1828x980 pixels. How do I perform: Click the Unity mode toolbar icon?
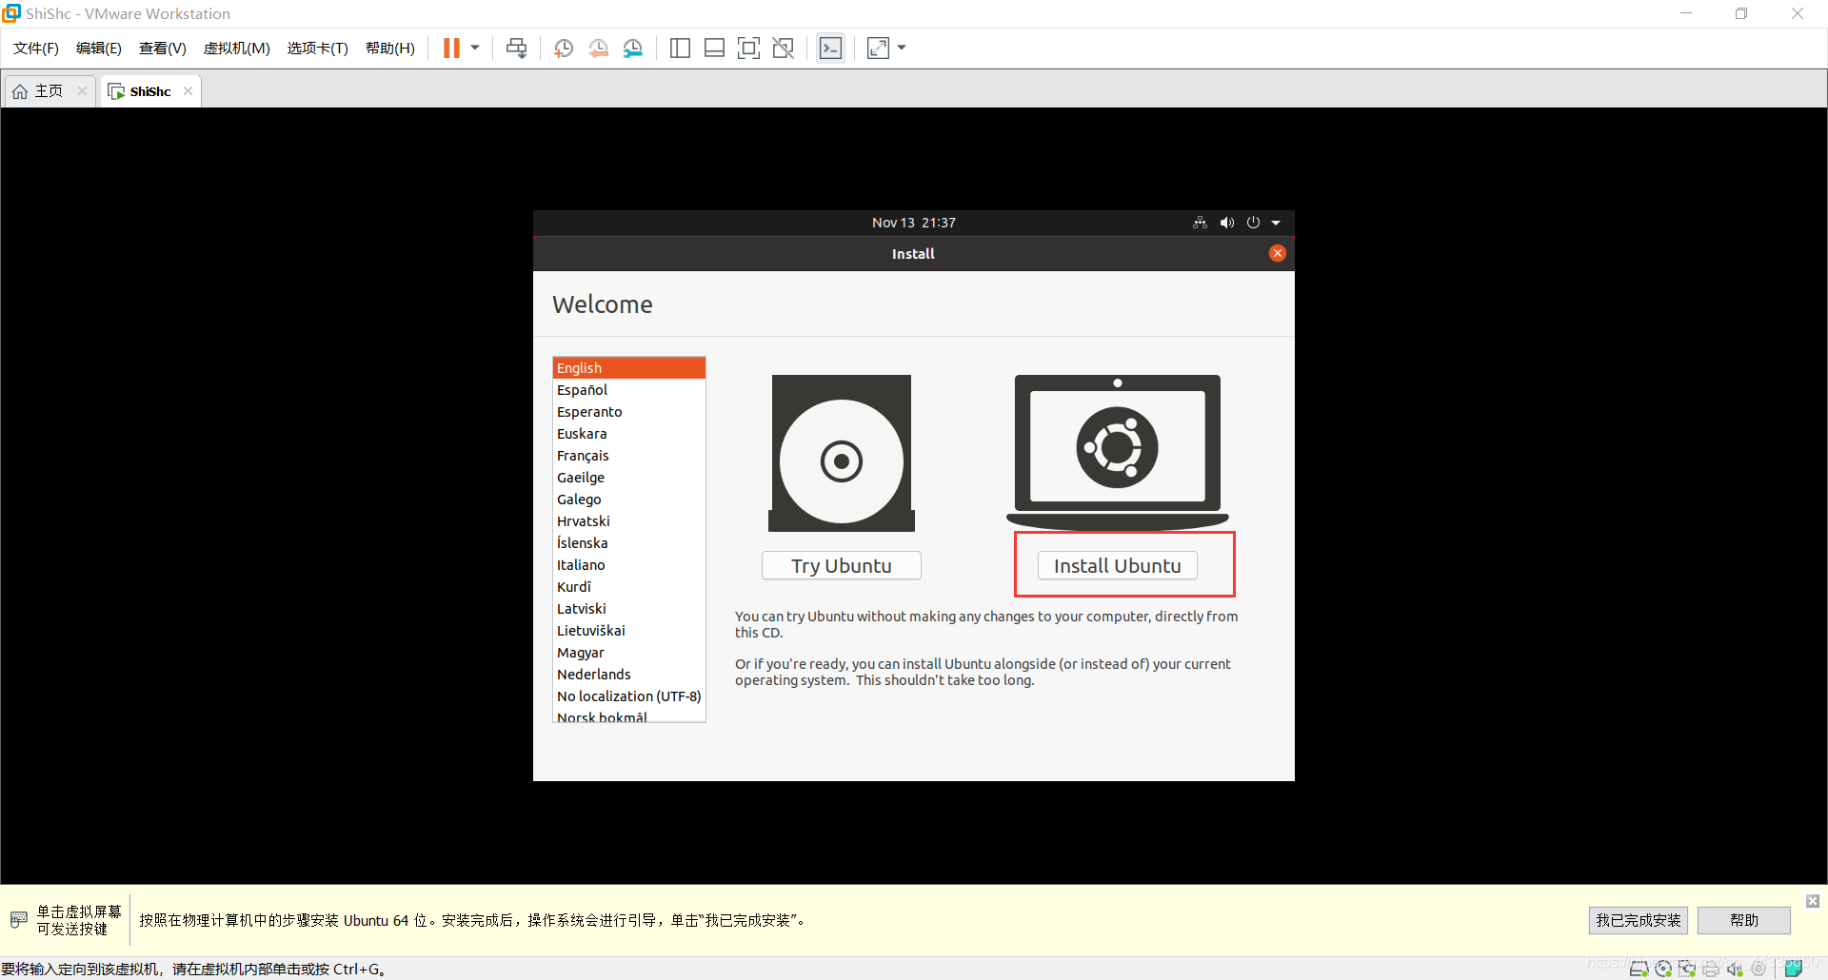click(784, 49)
